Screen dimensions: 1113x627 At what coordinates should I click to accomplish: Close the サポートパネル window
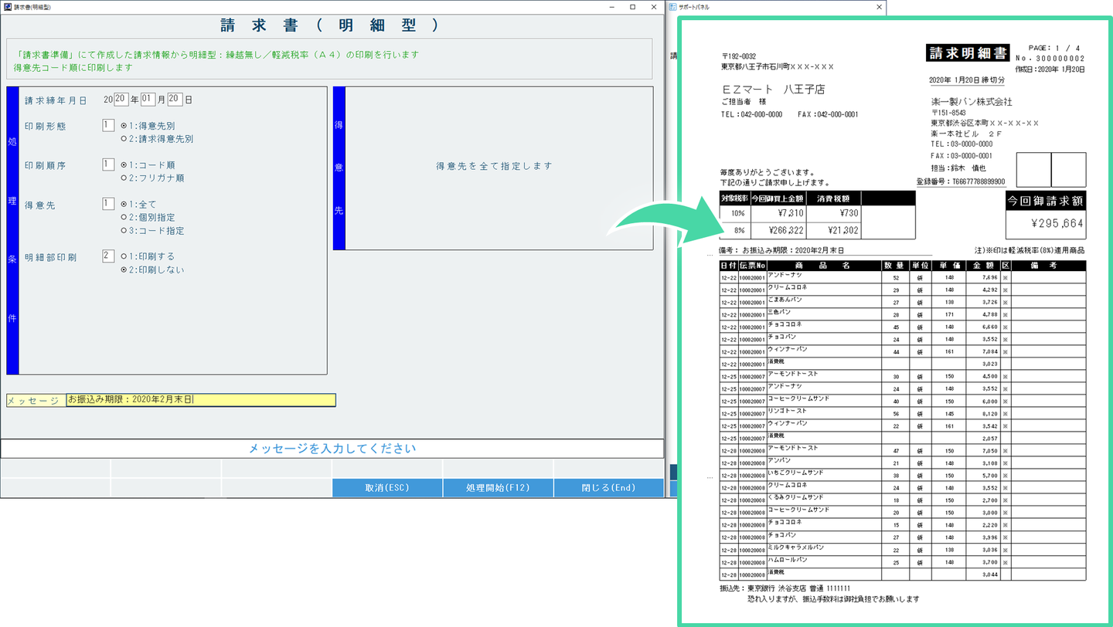879,7
